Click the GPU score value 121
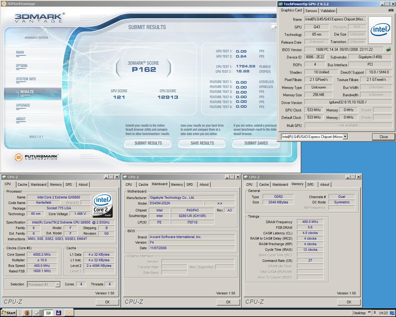 [x=119, y=97]
